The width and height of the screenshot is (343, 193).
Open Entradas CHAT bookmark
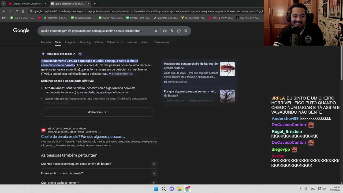[x=138, y=18]
